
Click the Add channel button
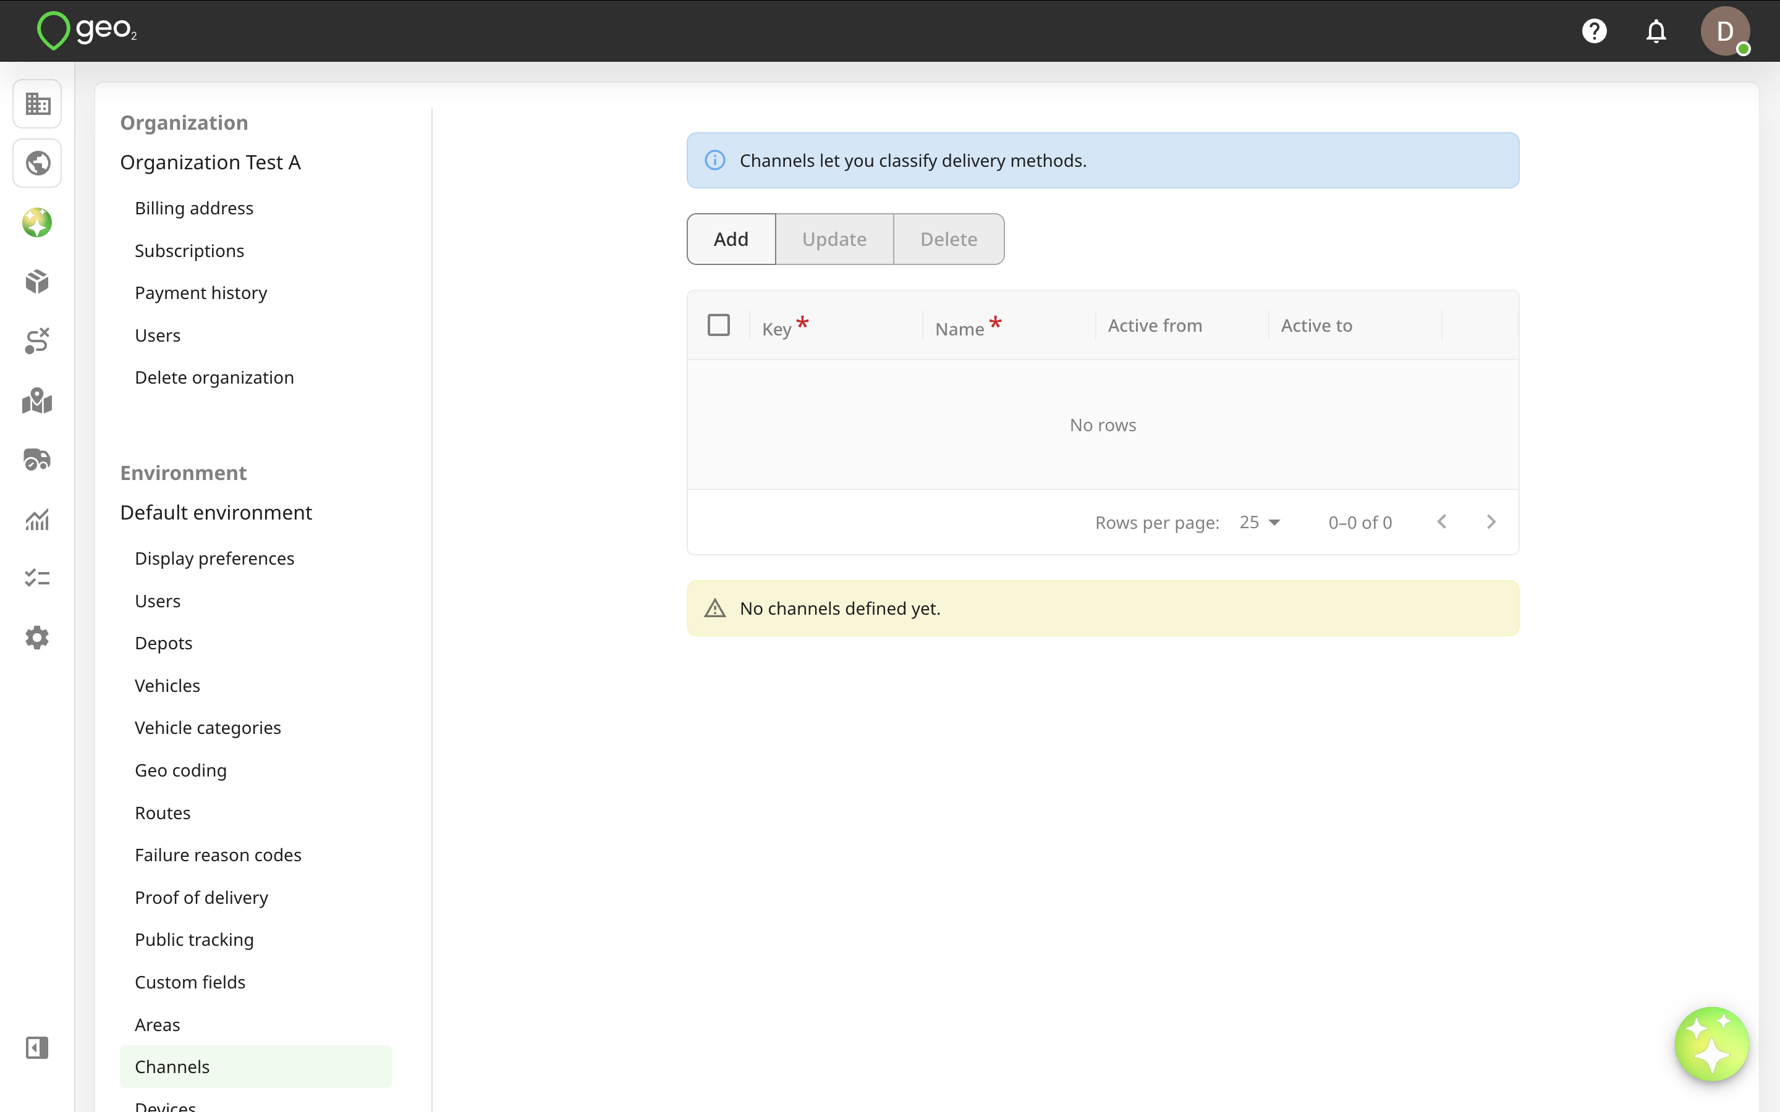(x=731, y=239)
